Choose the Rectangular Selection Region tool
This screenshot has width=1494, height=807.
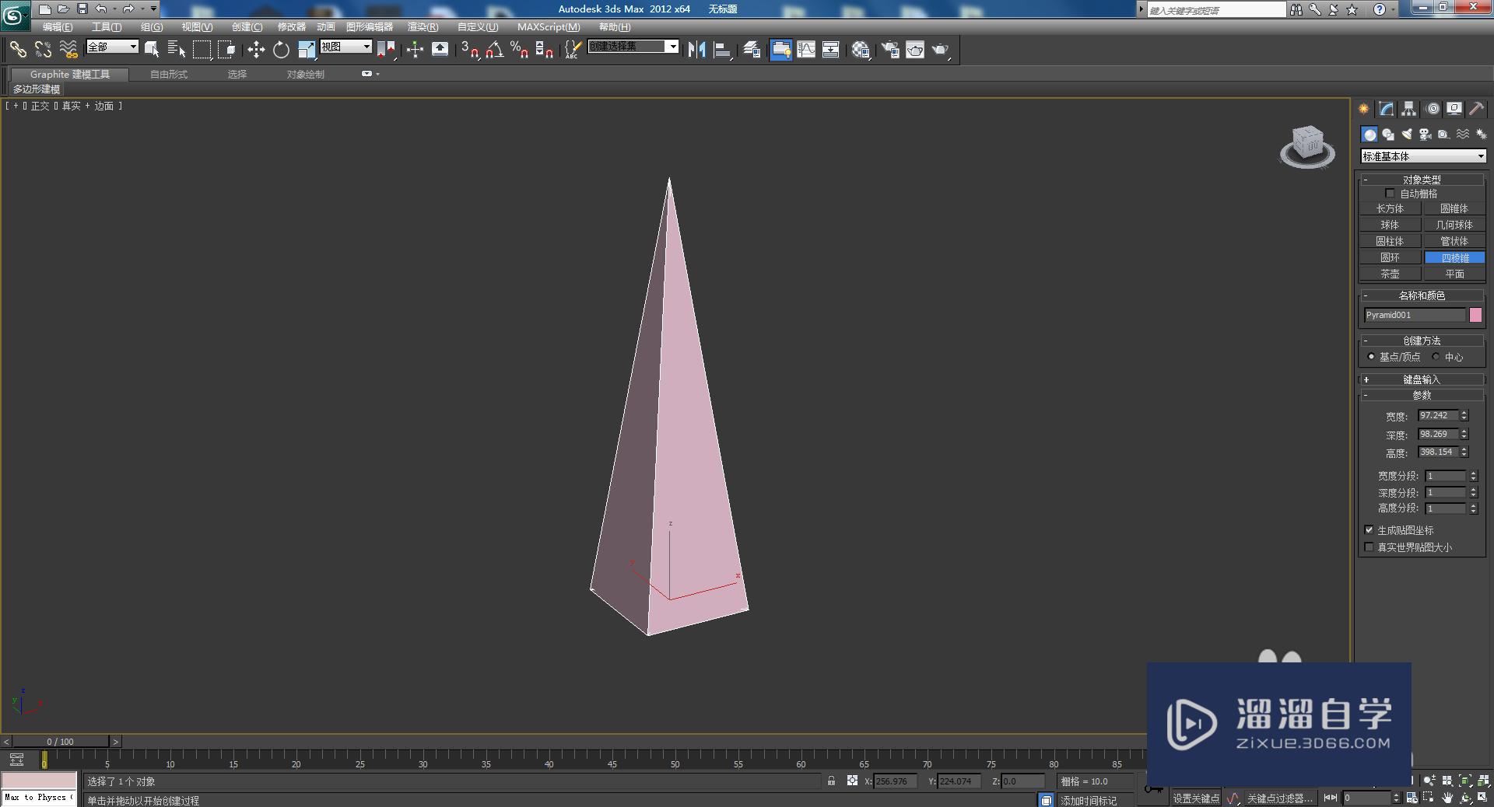pos(202,50)
